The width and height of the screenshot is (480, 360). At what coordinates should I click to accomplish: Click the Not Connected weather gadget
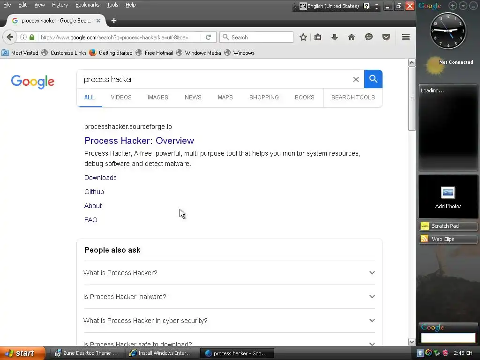click(x=449, y=65)
